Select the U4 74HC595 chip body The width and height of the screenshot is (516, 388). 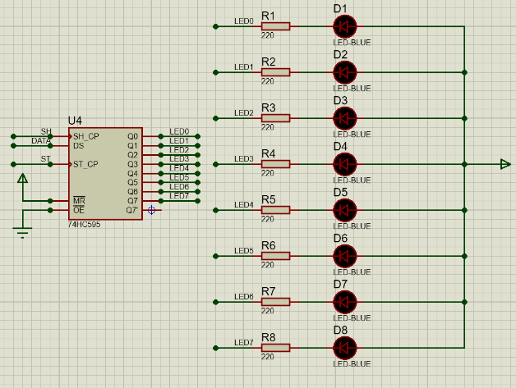pos(105,174)
